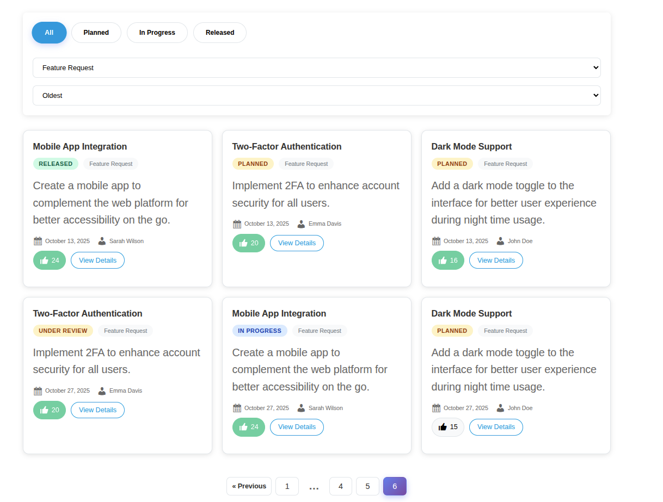Viewport: 663px width, 502px height.
Task: Upvote Dark Mode Support with 16 votes
Action: pyautogui.click(x=448, y=261)
